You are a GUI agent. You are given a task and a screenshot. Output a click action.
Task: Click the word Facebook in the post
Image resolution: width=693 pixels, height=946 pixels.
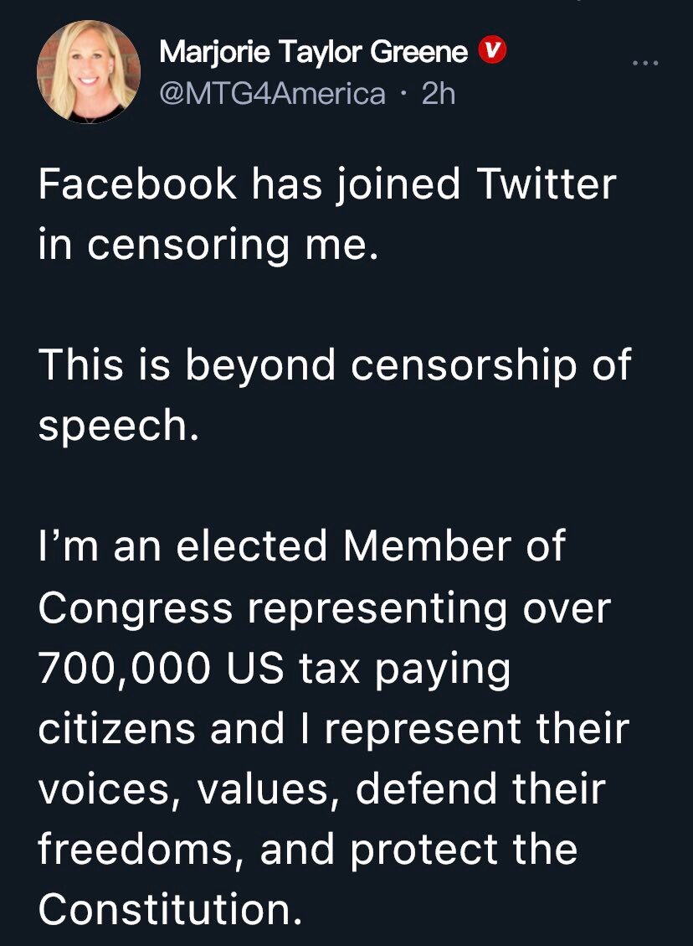139,185
